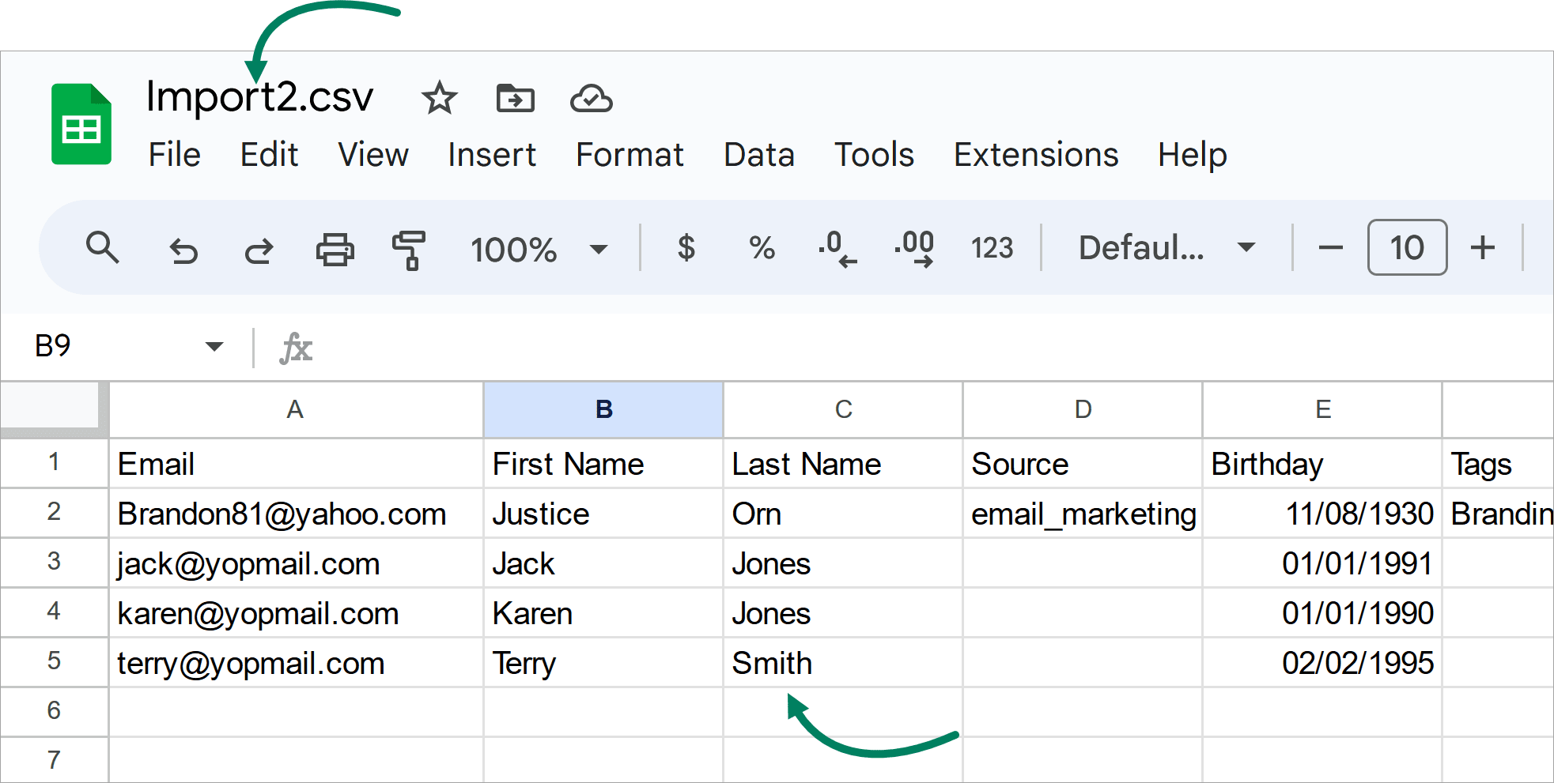Undo the last action
Image resolution: width=1554 pixels, height=783 pixels.
point(183,249)
